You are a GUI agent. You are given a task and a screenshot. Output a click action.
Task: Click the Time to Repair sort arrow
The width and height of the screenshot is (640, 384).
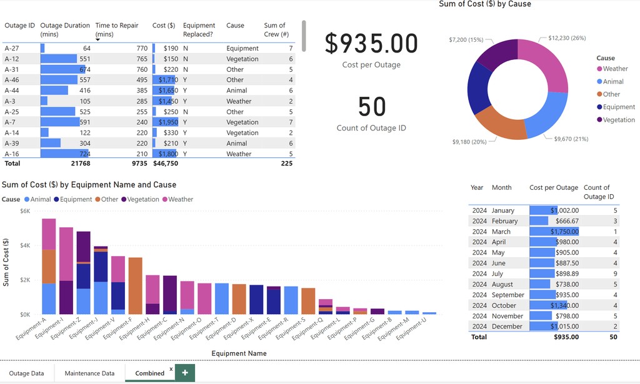[x=97, y=39]
